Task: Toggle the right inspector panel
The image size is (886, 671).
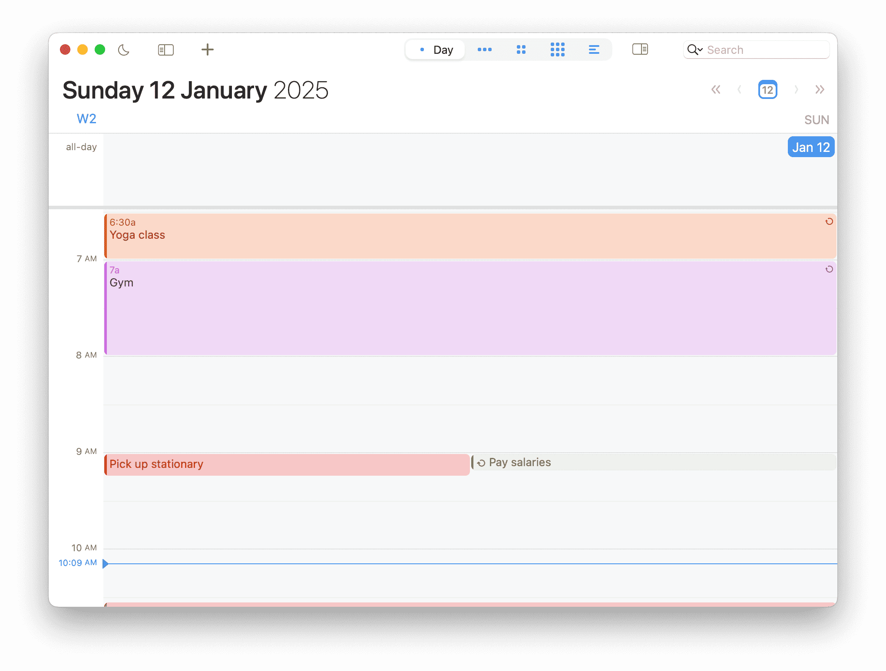Action: pyautogui.click(x=640, y=49)
